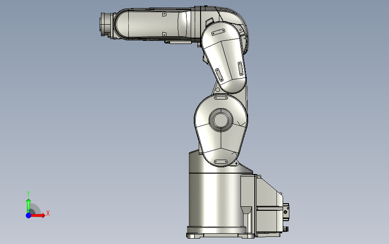Select the wrist flange at the forearm tip
The width and height of the screenshot is (389, 244).
pos(106,24)
